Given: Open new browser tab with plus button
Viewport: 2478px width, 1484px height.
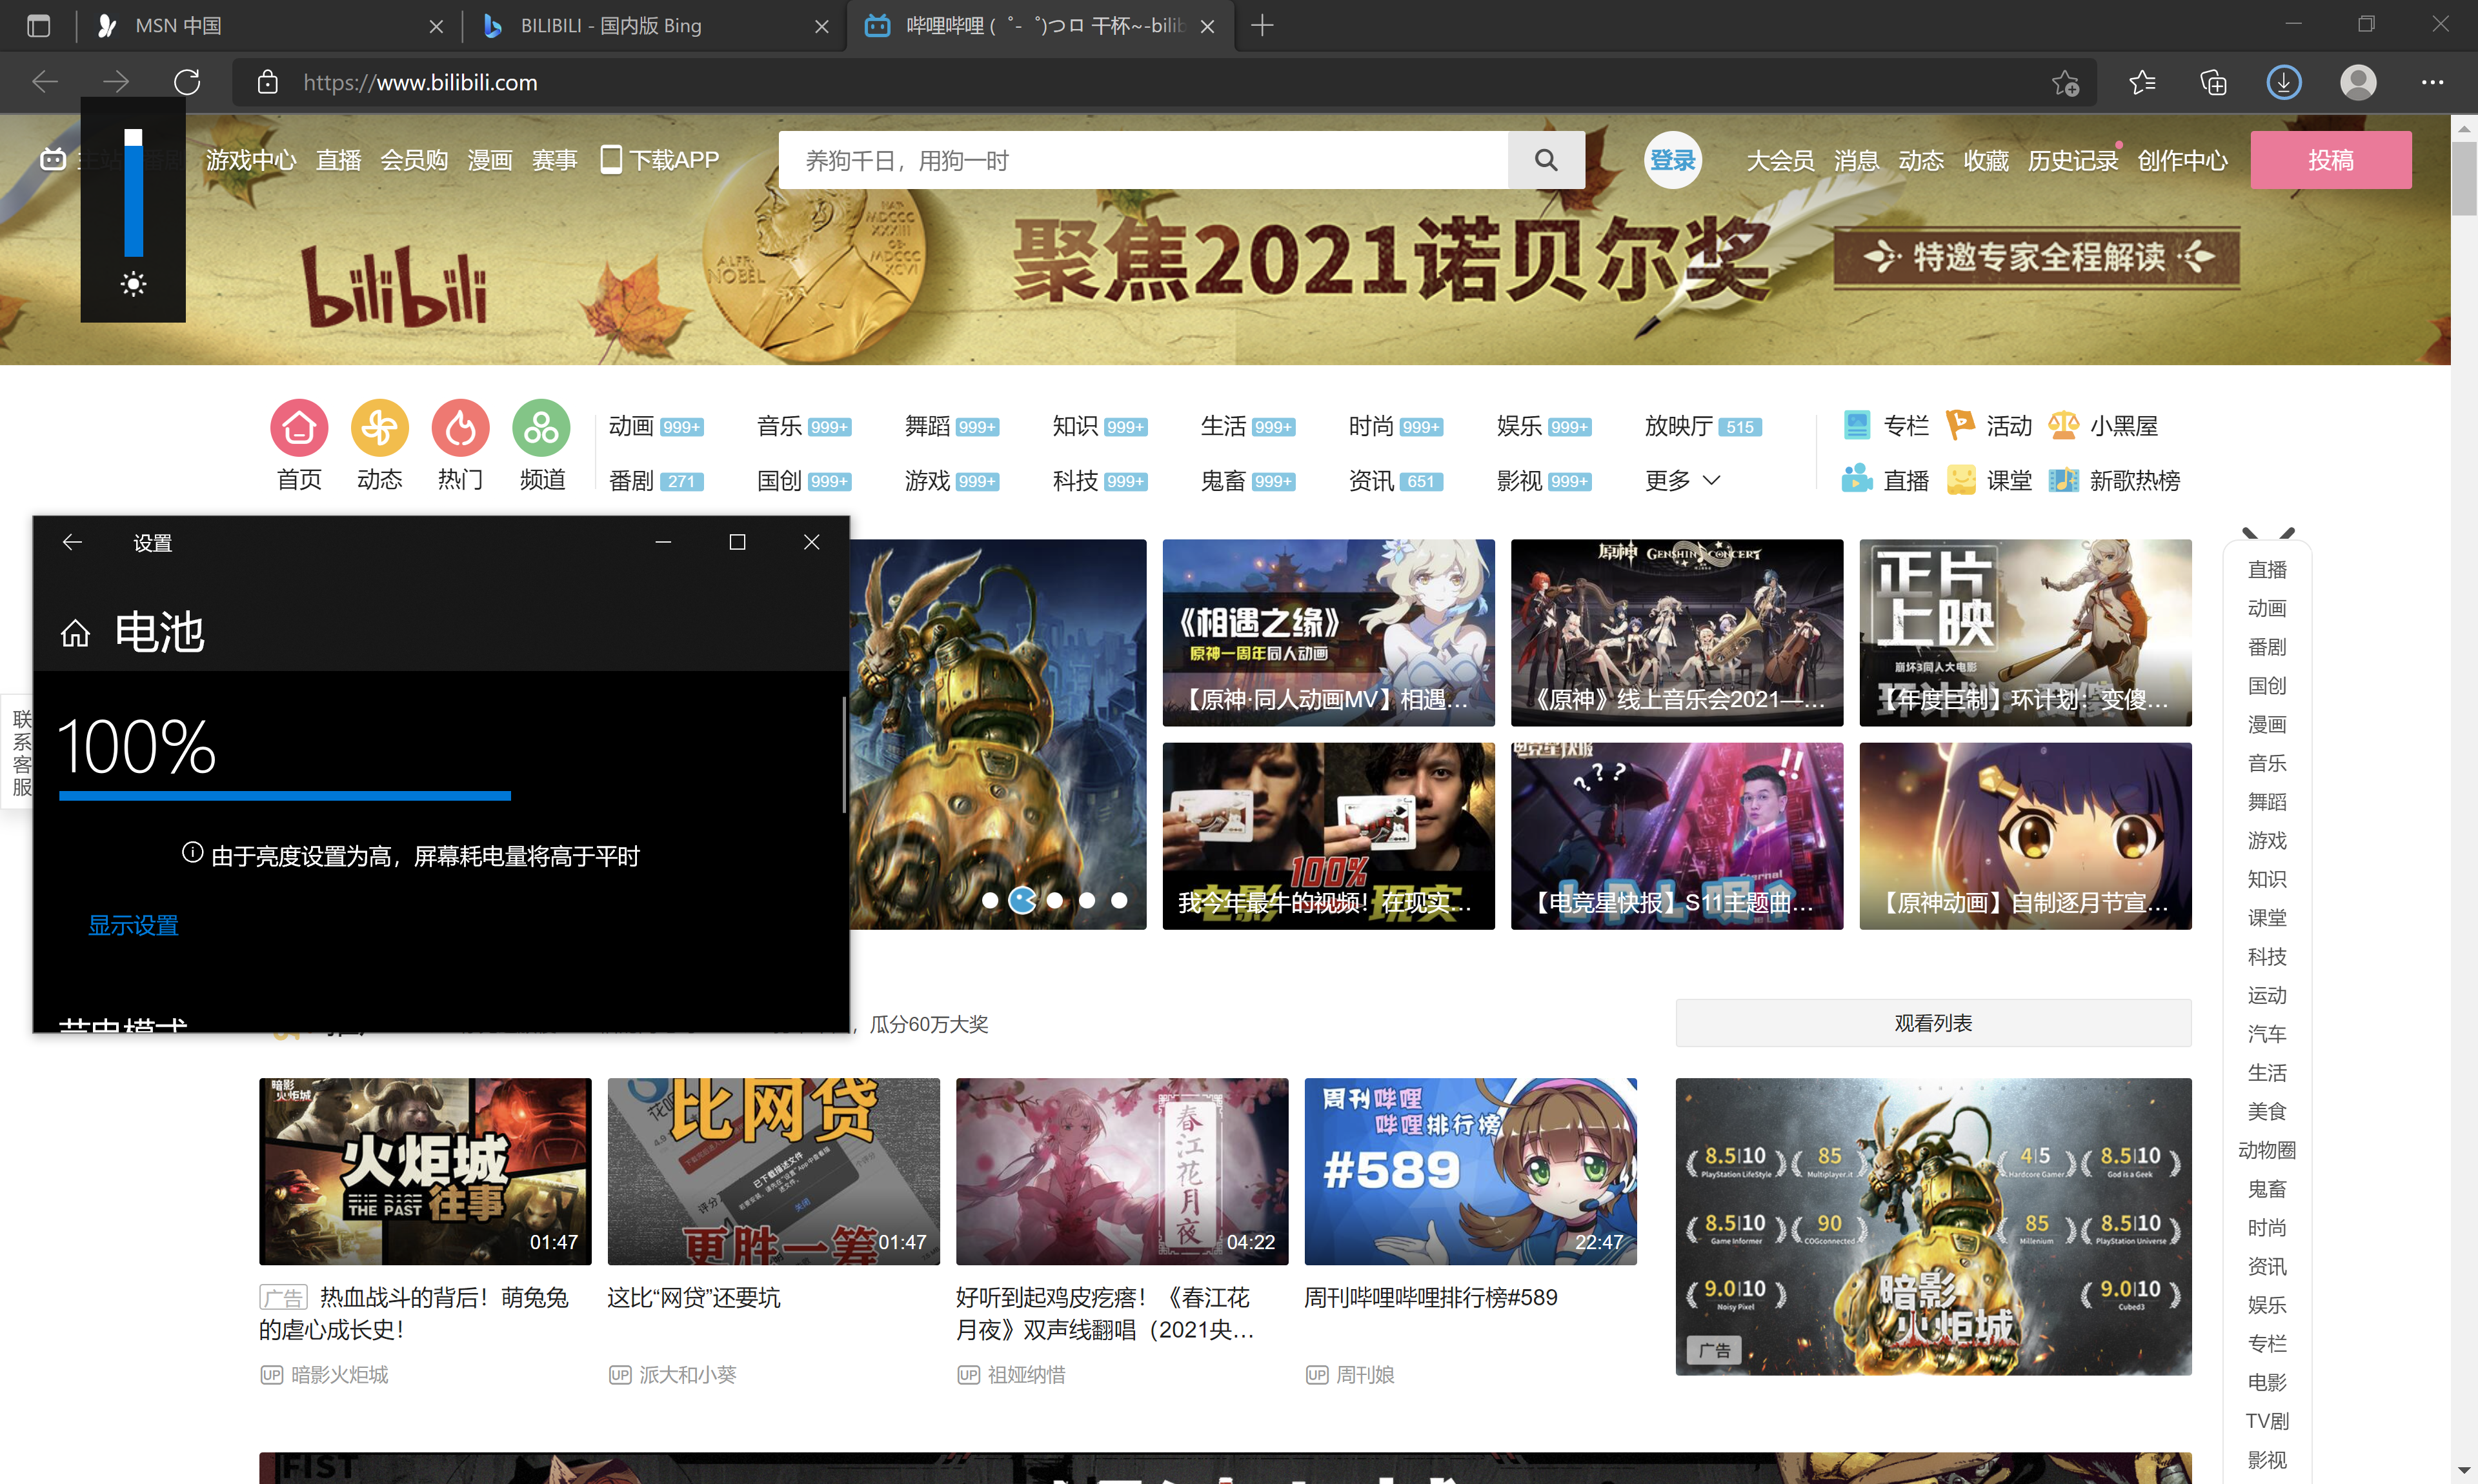Looking at the screenshot, I should (x=1262, y=26).
